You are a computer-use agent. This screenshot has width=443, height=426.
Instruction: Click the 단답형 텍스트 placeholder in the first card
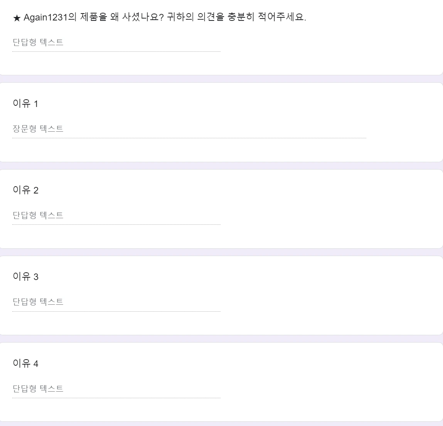tap(39, 42)
